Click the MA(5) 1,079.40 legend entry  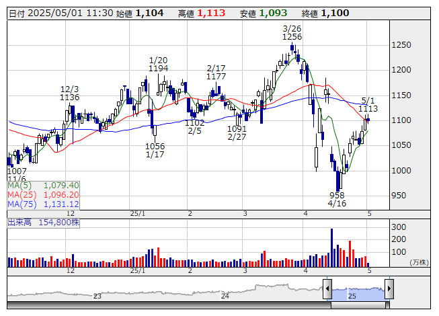(x=44, y=186)
